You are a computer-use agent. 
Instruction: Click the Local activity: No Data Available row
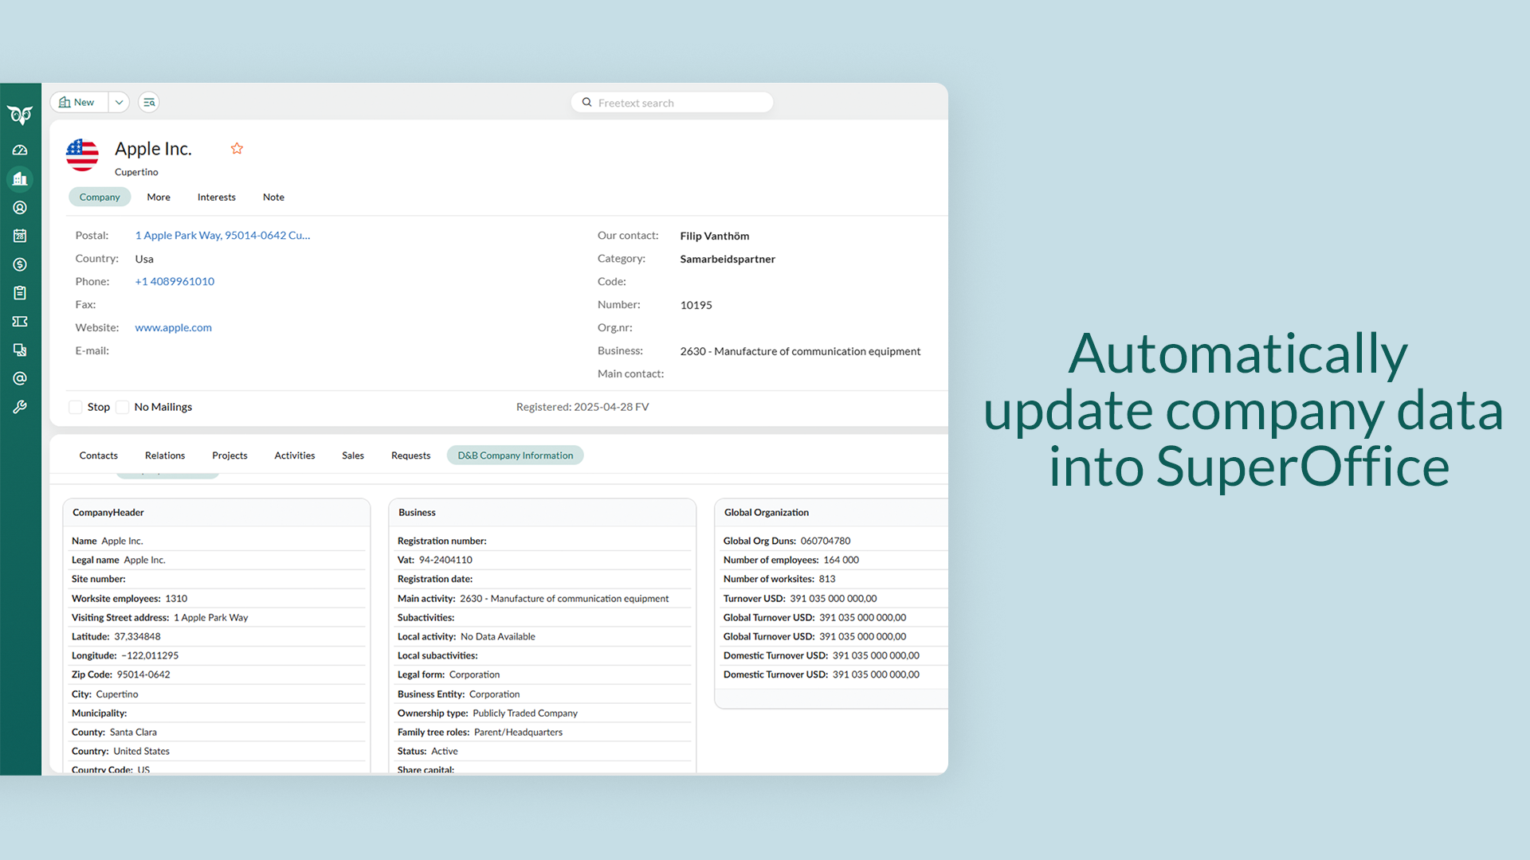(x=543, y=636)
